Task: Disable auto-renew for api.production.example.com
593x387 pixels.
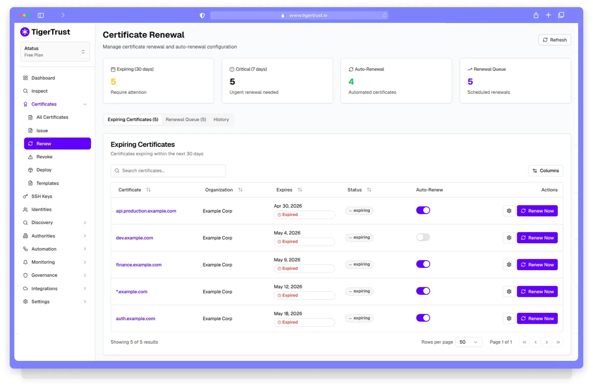Action: point(423,210)
